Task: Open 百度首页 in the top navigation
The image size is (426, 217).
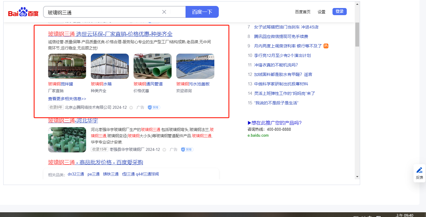Action: click(x=303, y=12)
